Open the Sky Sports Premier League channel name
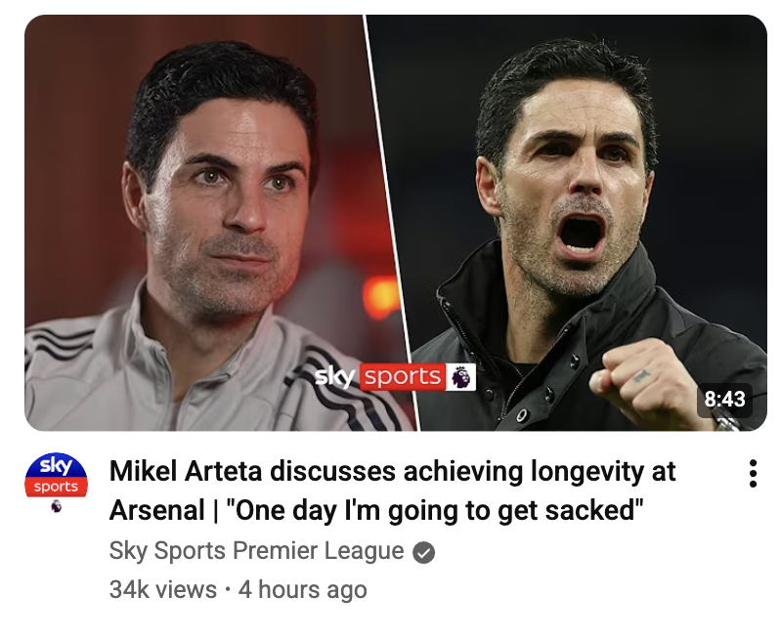Viewport: 780px width, 639px height. click(256, 551)
